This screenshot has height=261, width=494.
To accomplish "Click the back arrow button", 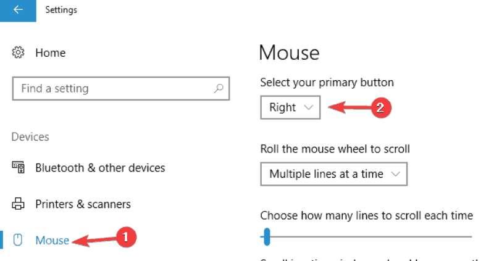I will tap(18, 10).
